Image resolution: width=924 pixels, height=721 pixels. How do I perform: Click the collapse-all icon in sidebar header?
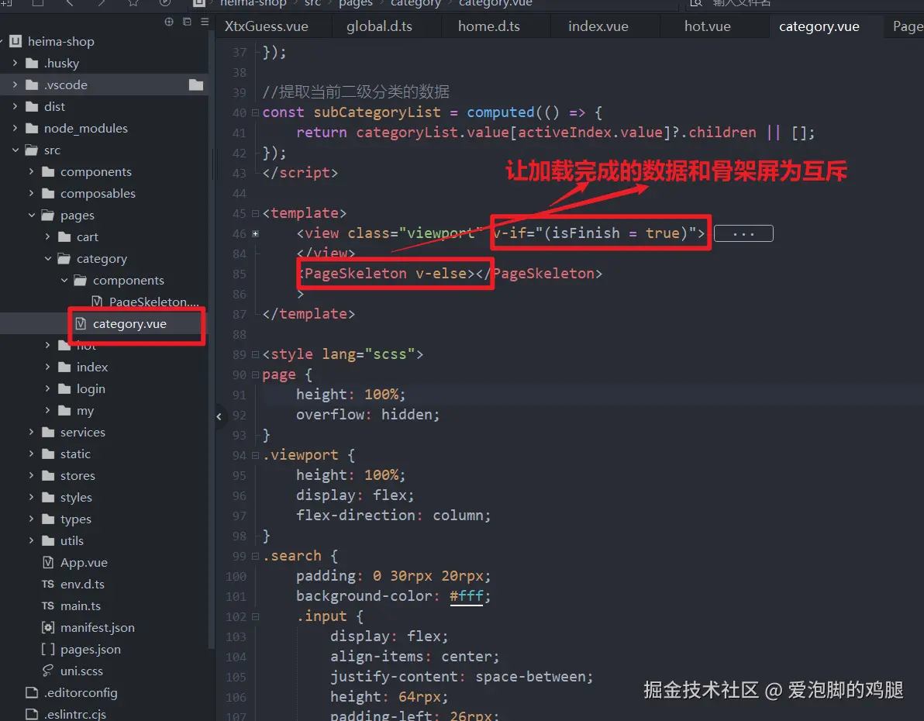[x=187, y=22]
